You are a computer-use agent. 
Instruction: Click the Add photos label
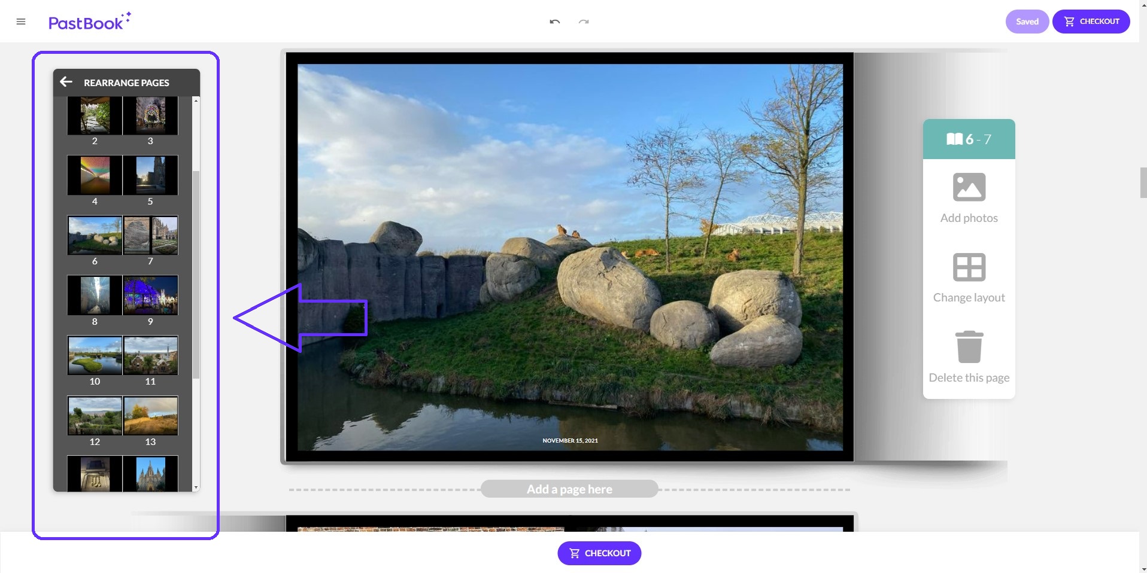coord(969,218)
